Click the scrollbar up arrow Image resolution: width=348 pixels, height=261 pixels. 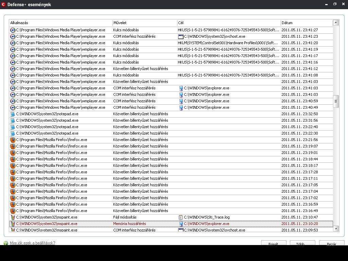336,22
